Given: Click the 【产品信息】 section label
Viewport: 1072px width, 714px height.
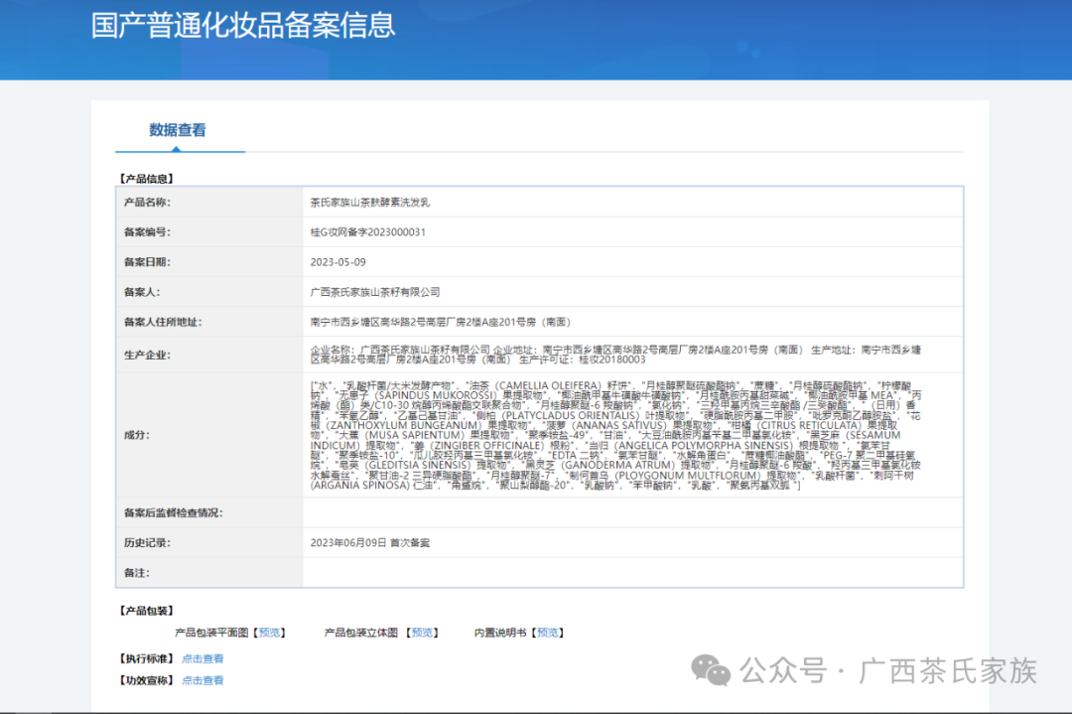Looking at the screenshot, I should click(x=145, y=178).
